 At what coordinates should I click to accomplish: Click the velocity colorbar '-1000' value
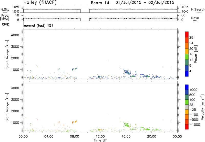coord(194,125)
